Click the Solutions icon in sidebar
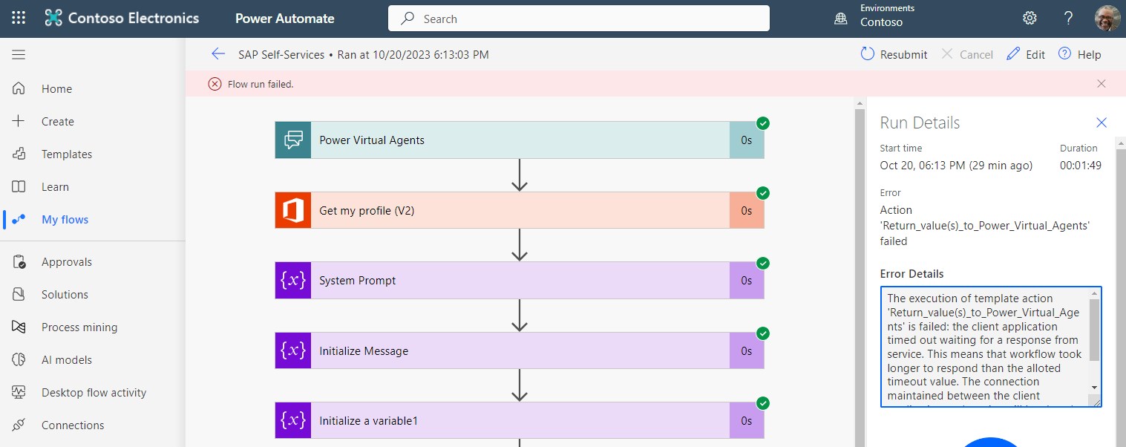 point(19,294)
